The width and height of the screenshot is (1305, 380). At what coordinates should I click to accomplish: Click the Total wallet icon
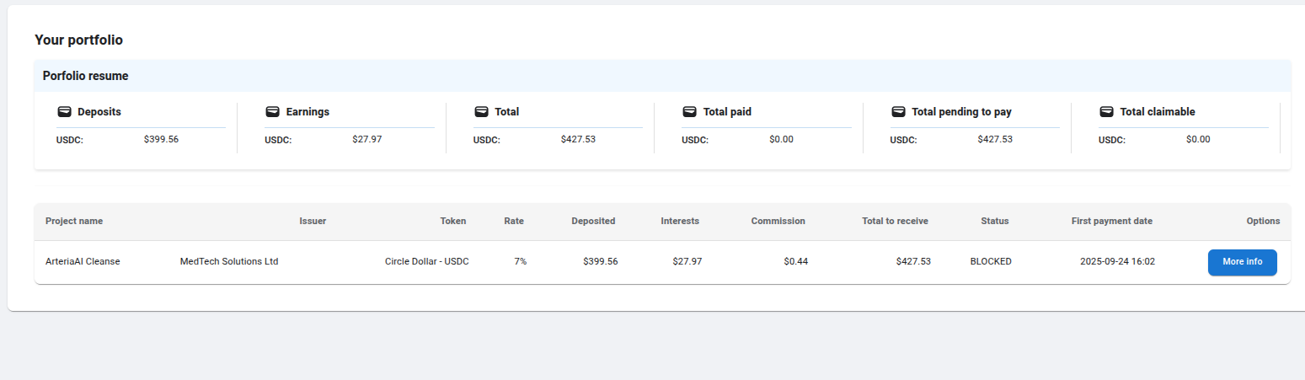click(x=481, y=112)
